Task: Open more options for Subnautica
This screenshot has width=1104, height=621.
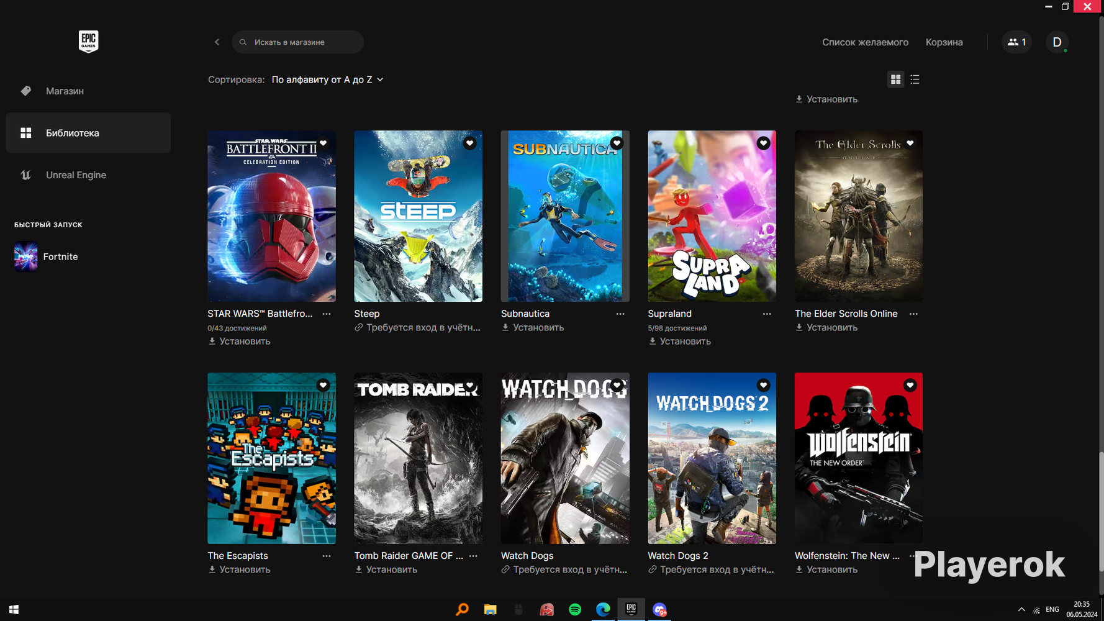Action: click(620, 314)
